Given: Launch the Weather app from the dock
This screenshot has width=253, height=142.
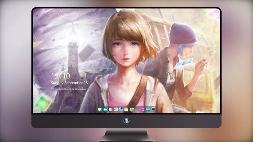Looking at the screenshot, I should (105, 109).
